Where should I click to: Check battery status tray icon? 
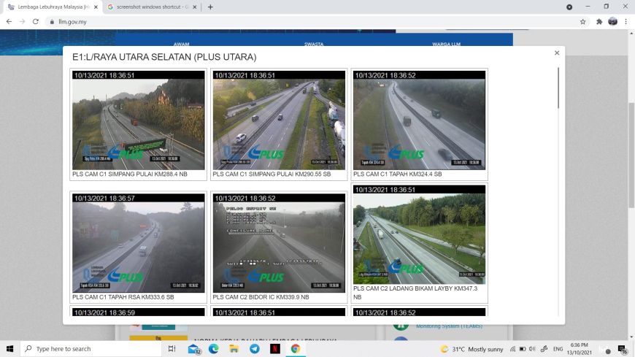click(523, 349)
